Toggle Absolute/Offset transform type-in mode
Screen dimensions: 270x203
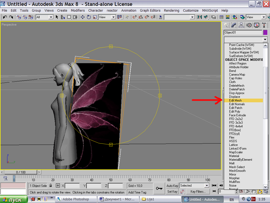point(58,186)
